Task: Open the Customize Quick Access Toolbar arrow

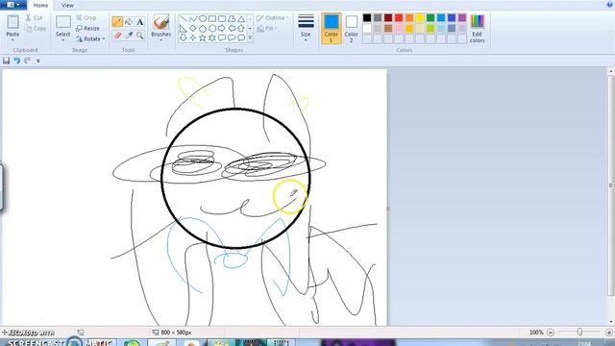Action: 38,61
